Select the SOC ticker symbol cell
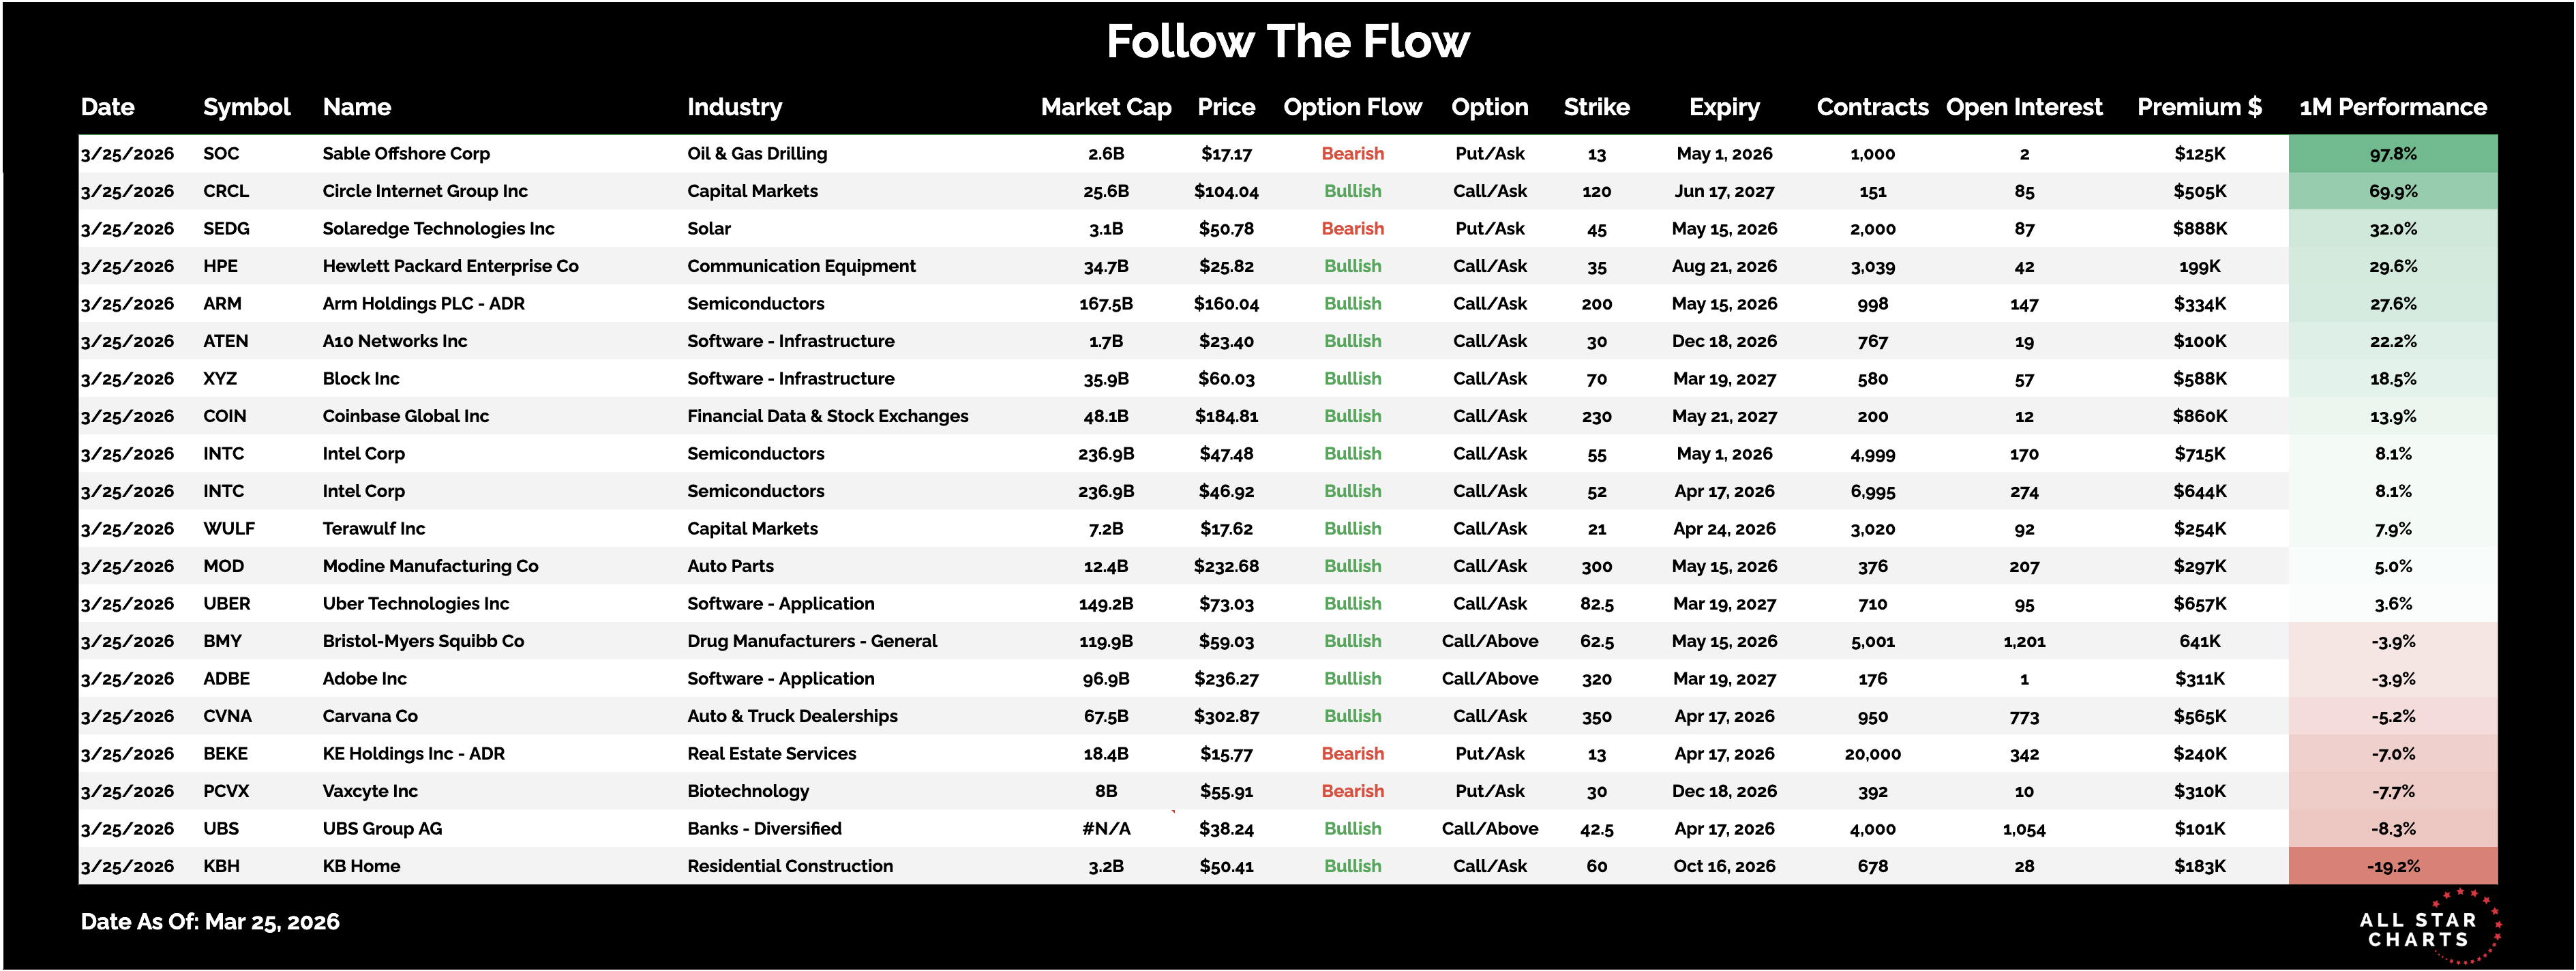The height and width of the screenshot is (971, 2576). point(221,154)
